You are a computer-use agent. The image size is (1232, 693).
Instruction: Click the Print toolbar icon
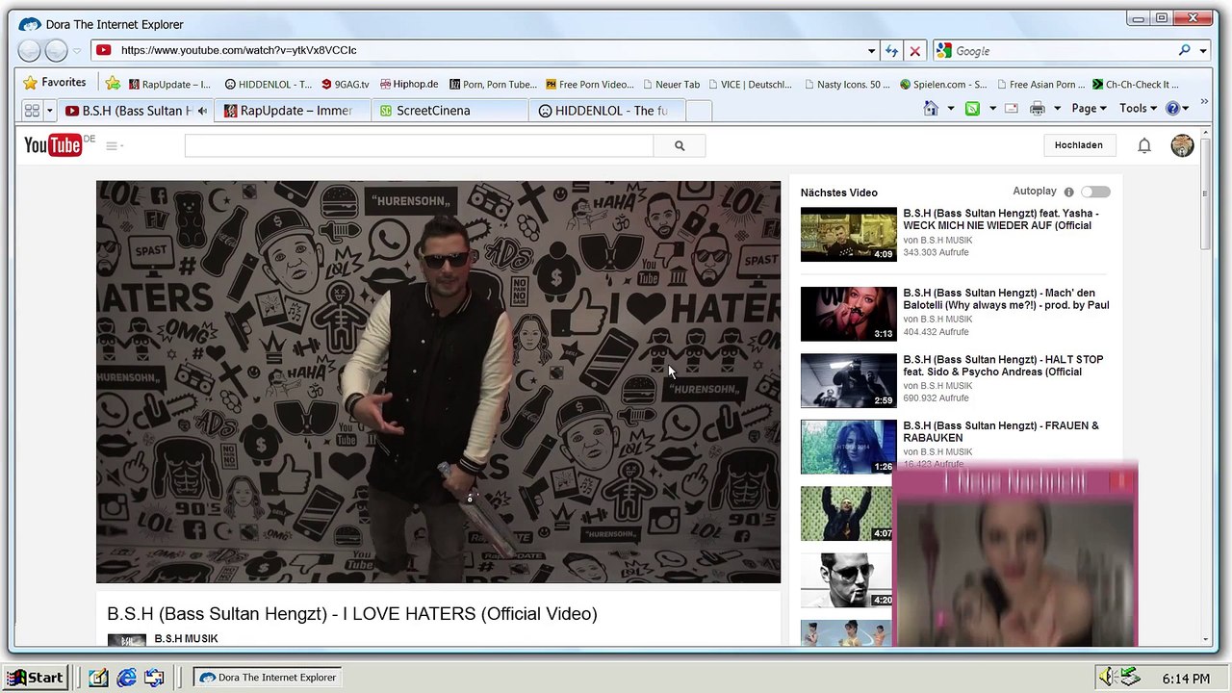(x=1037, y=109)
